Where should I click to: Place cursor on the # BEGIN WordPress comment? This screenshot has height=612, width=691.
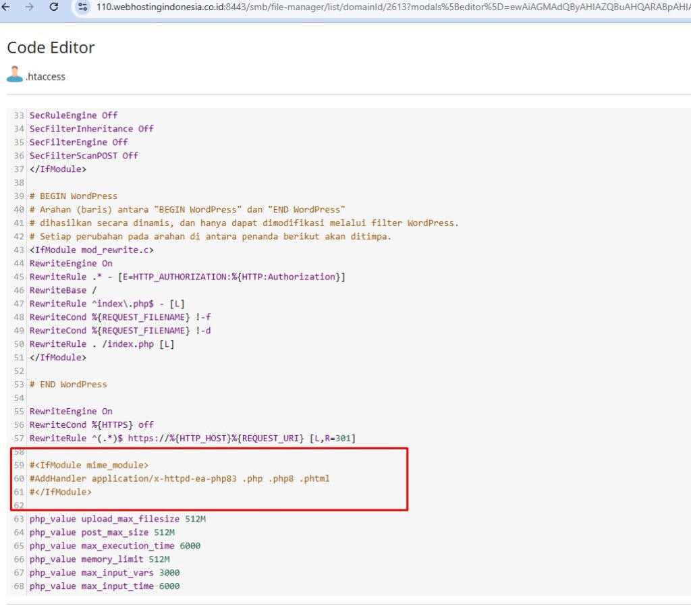[74, 196]
